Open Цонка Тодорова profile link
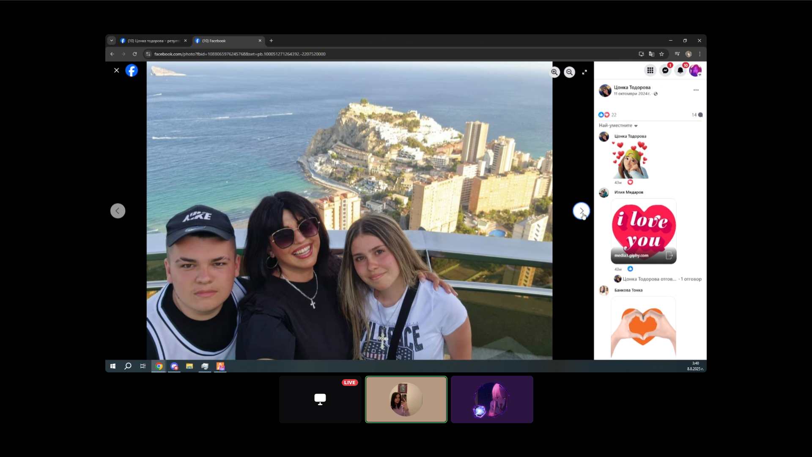 [x=632, y=88]
